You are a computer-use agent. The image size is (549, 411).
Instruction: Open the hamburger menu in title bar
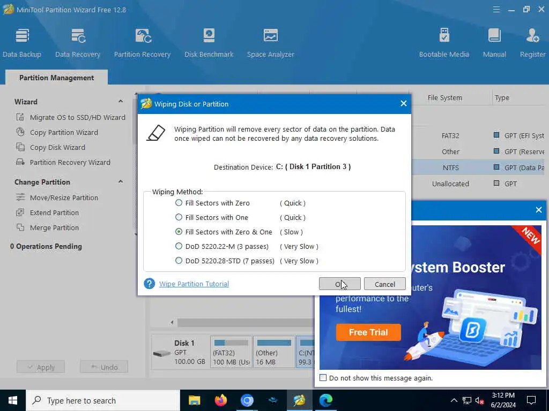tap(496, 10)
